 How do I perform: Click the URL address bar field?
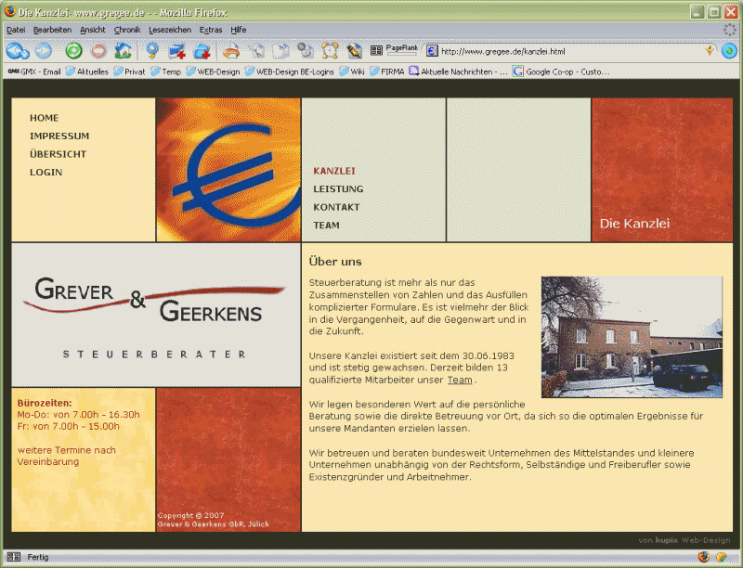tap(567, 51)
